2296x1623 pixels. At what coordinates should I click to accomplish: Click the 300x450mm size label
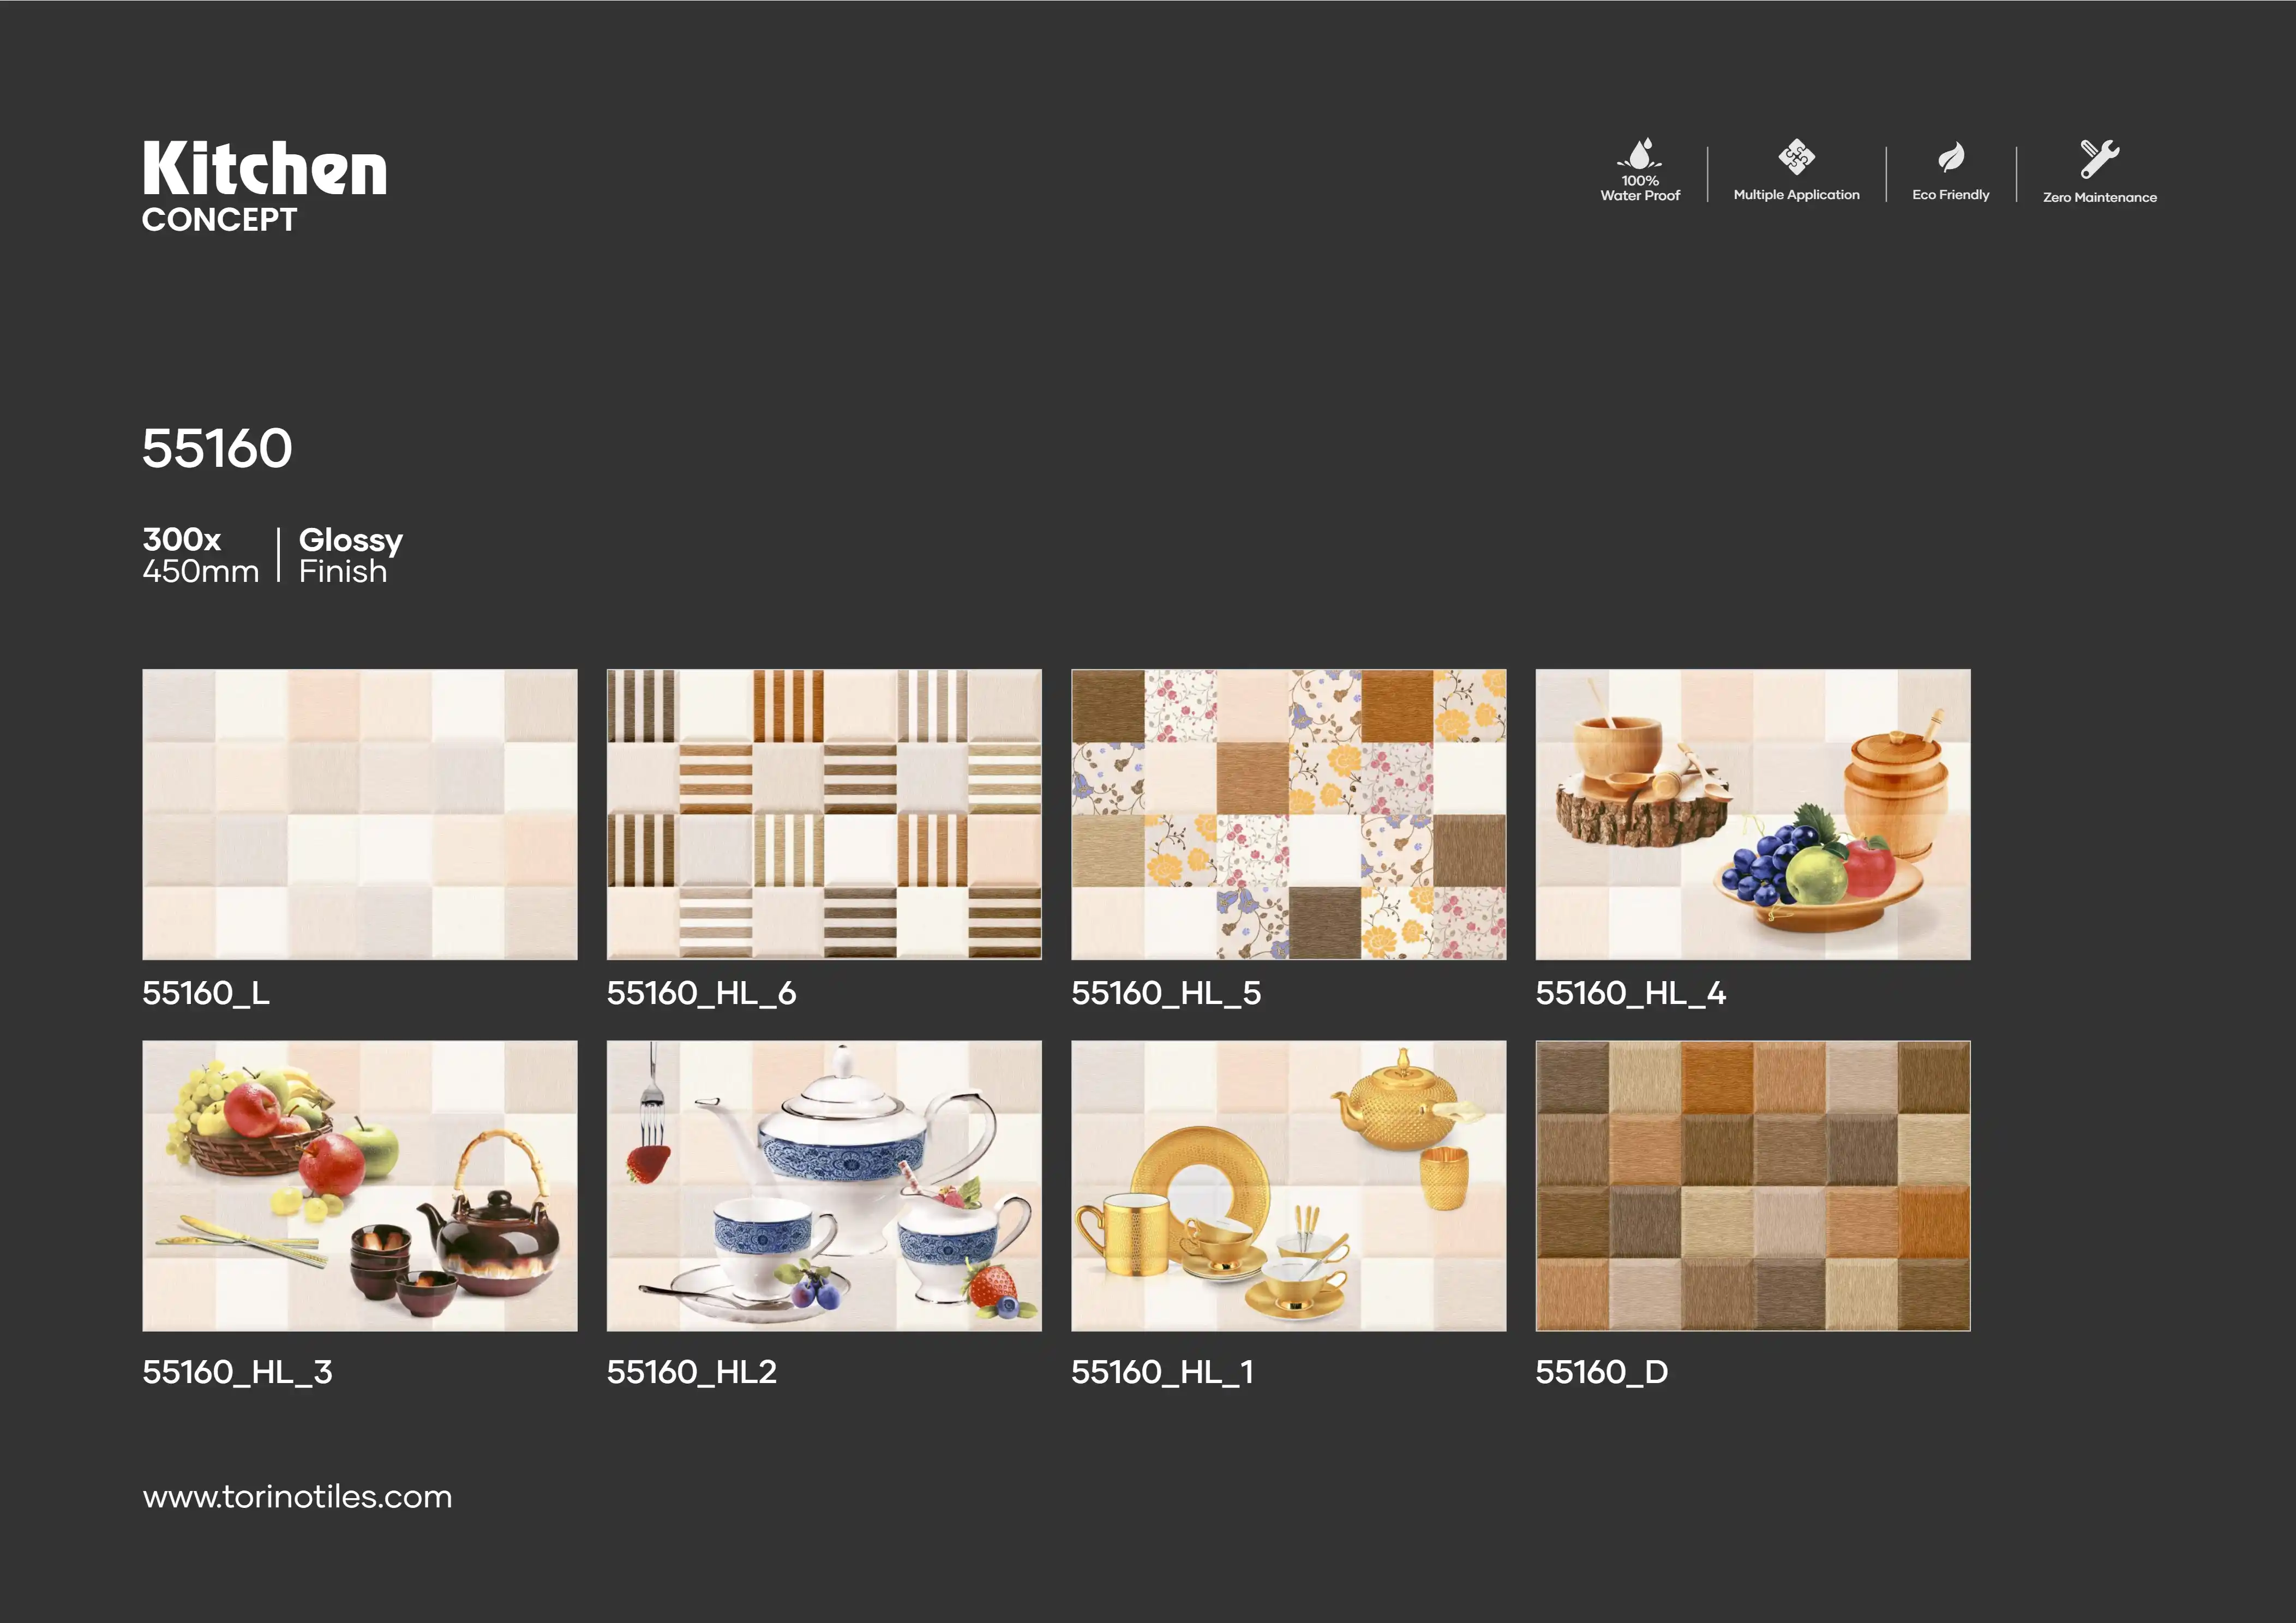(200, 555)
